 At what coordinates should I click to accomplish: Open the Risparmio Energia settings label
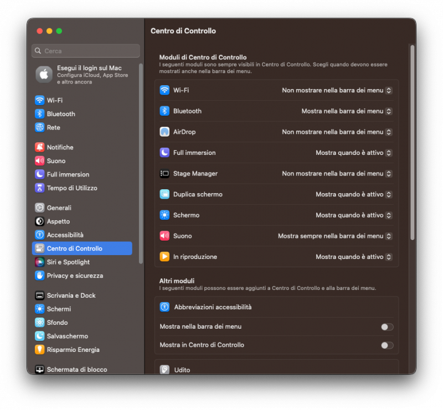click(x=73, y=350)
